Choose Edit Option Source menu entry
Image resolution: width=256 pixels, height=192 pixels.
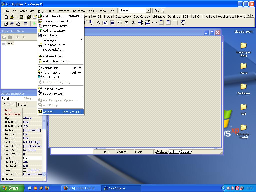61,45
